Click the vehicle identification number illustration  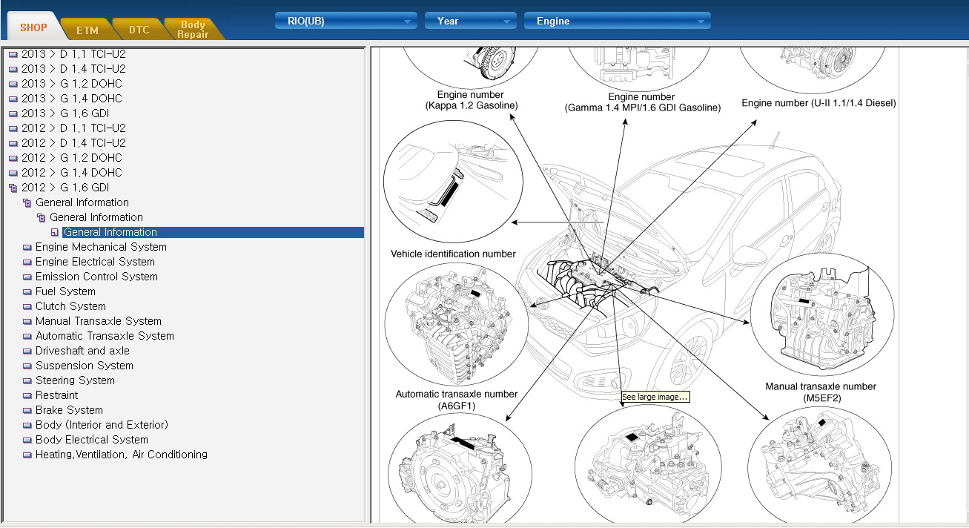(453, 182)
